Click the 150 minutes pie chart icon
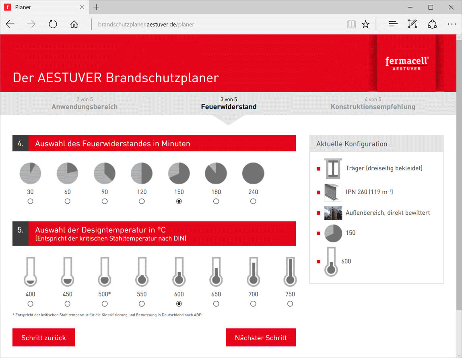Viewport: 462px width, 358px height. (179, 173)
